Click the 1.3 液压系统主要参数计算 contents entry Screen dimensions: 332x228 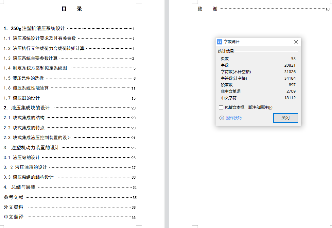(30, 58)
